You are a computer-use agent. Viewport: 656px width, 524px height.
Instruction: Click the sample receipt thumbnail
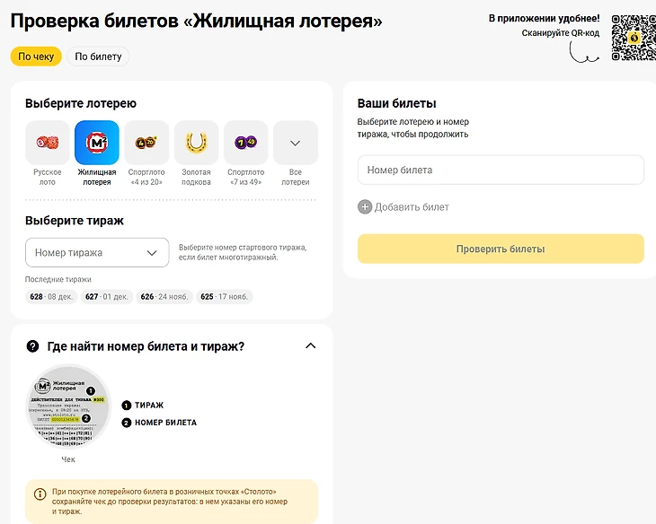[x=68, y=406]
